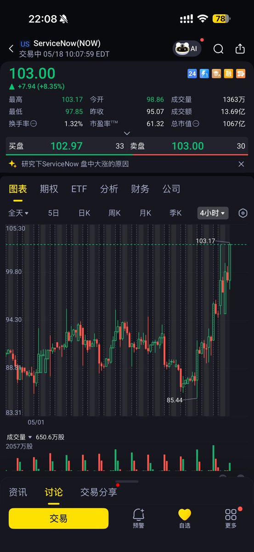
Task: Tap the 成交额 value 13.69亿
Action: [x=233, y=111]
